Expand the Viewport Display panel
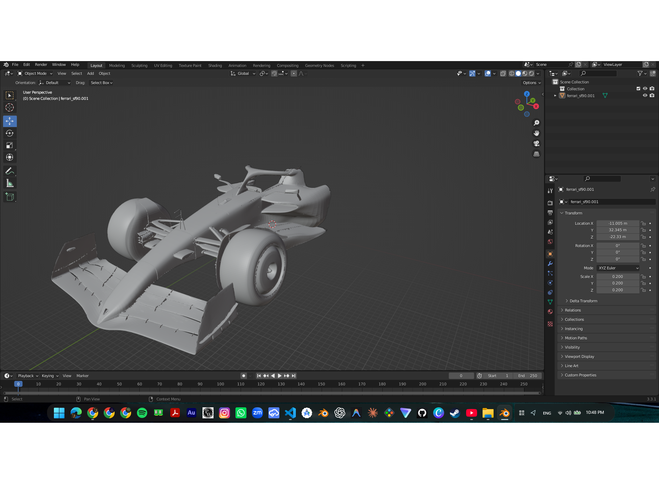 (x=579, y=357)
